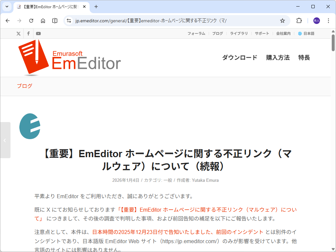
Task: Open the split view side panel icon
Action: [55, 21]
